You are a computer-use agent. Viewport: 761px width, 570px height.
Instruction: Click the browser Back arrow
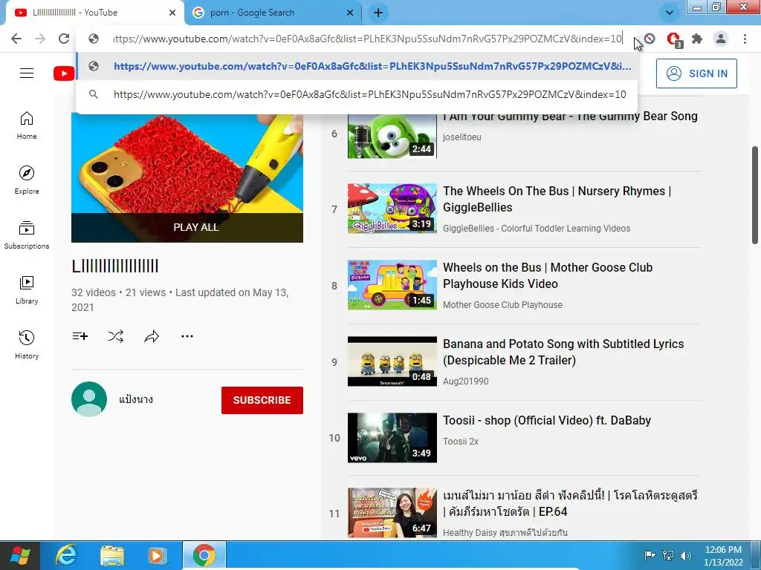(x=16, y=39)
